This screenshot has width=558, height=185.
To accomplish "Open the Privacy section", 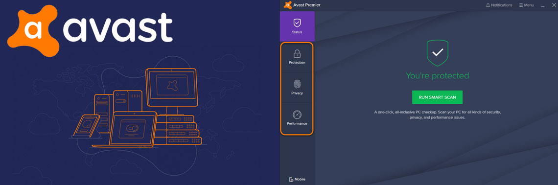I will click(x=297, y=88).
